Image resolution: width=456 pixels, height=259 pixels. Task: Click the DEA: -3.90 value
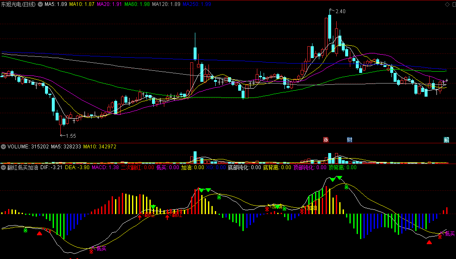pos(77,167)
